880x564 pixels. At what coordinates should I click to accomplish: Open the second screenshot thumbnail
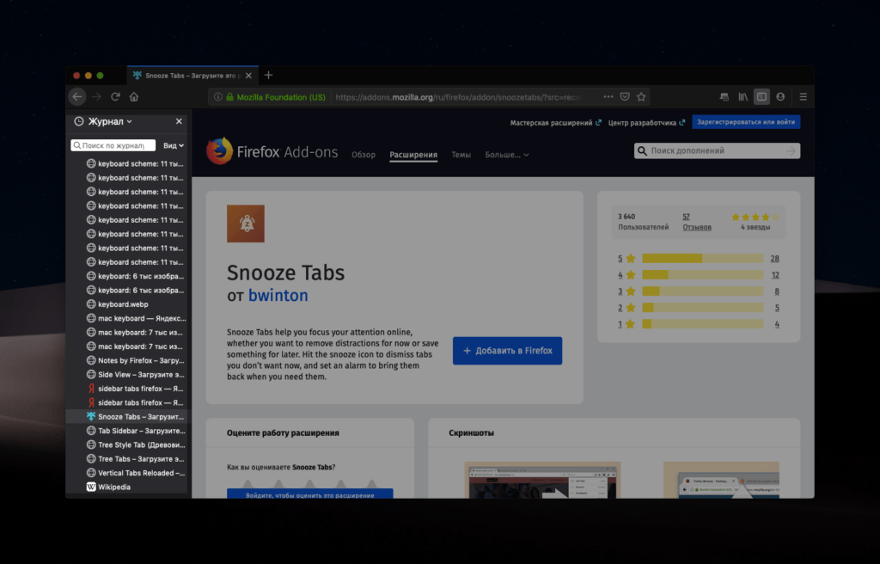coord(721,480)
